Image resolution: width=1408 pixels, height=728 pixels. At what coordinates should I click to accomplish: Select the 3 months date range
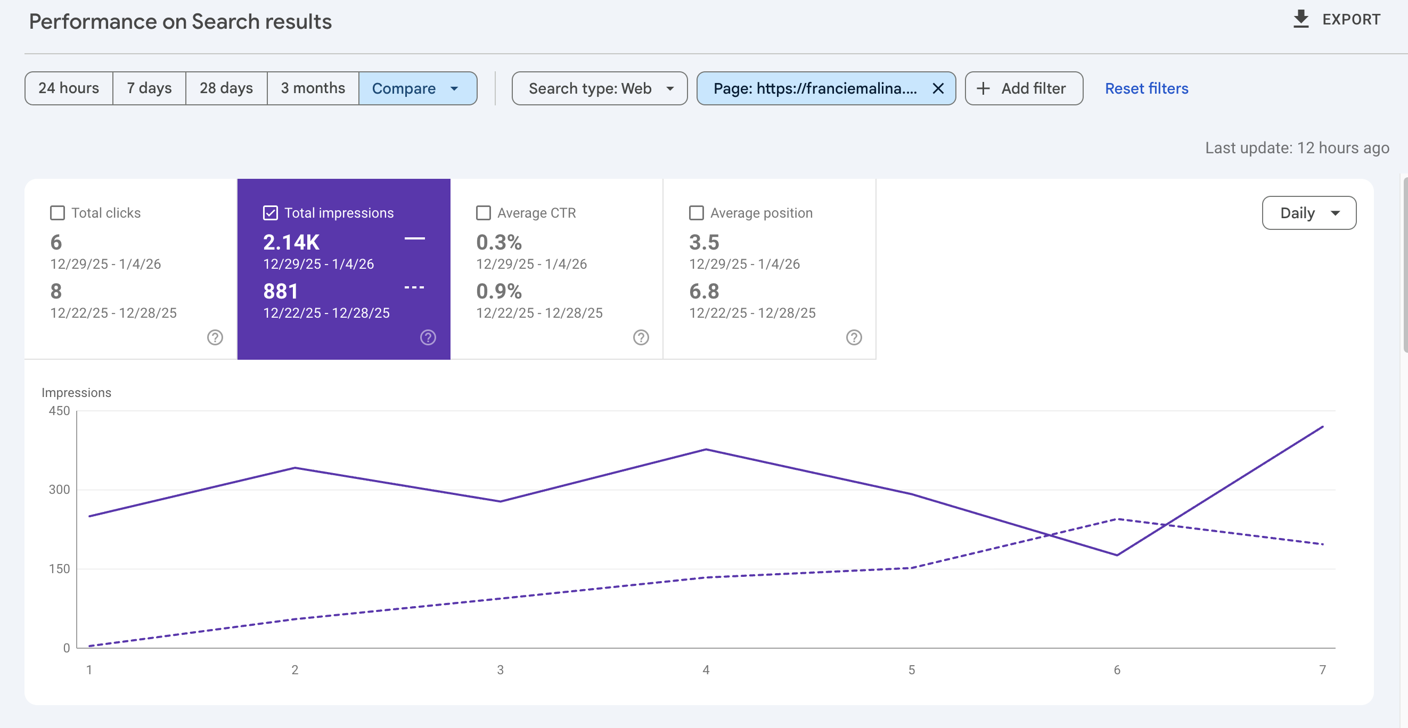(x=313, y=88)
